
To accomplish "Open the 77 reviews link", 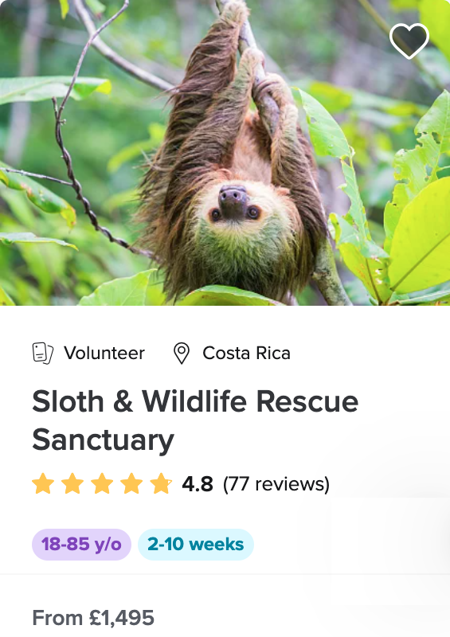I will pyautogui.click(x=276, y=484).
